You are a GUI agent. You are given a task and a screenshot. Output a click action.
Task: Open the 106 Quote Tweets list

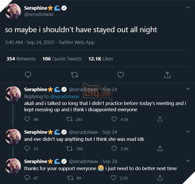62,59
